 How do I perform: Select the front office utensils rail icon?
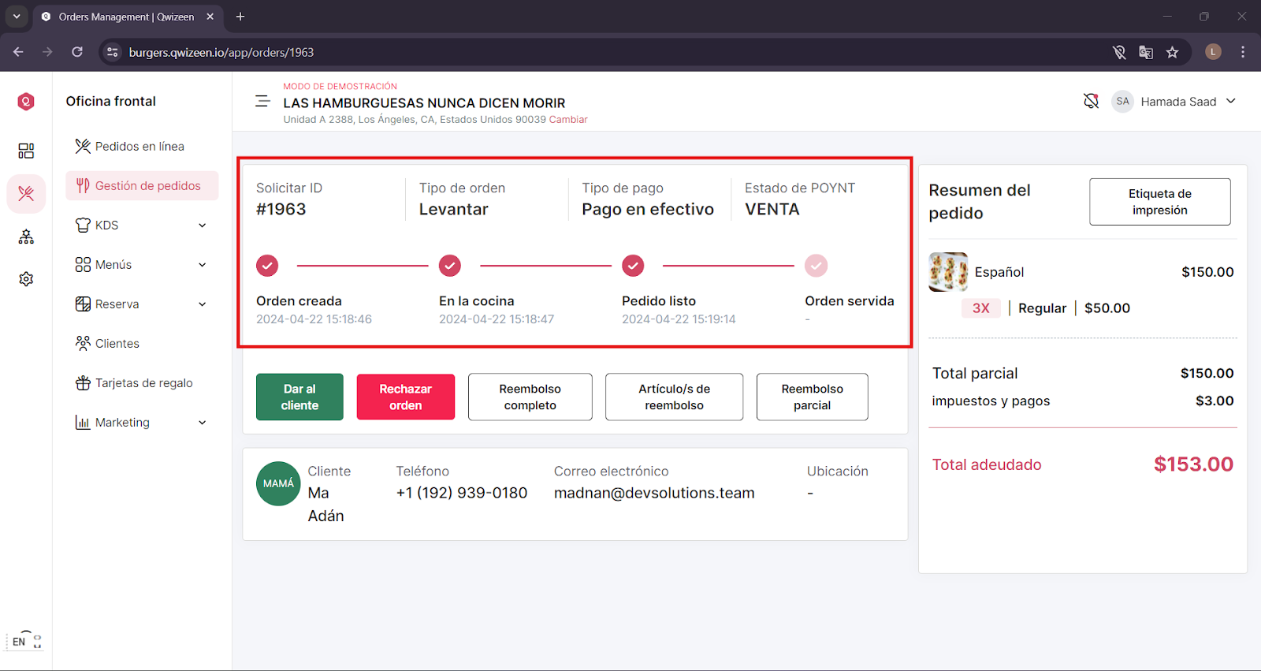pyautogui.click(x=26, y=193)
